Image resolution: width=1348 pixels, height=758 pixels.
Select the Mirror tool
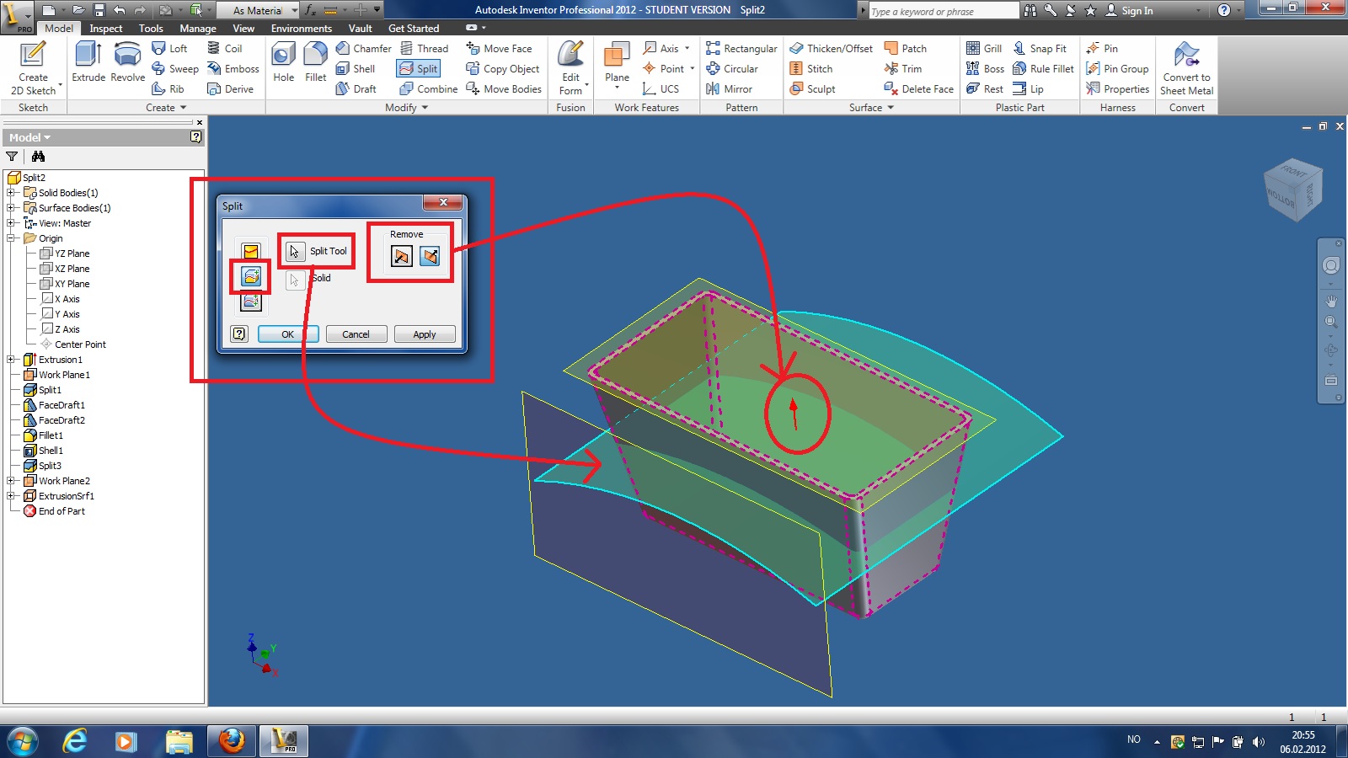point(730,89)
